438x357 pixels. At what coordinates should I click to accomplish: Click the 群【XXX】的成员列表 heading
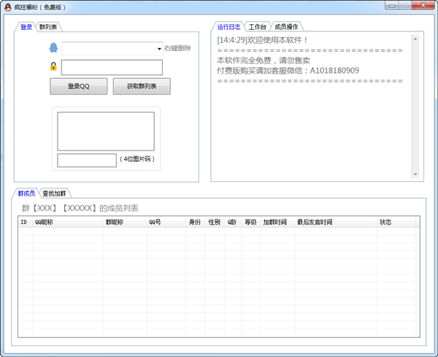[80, 208]
